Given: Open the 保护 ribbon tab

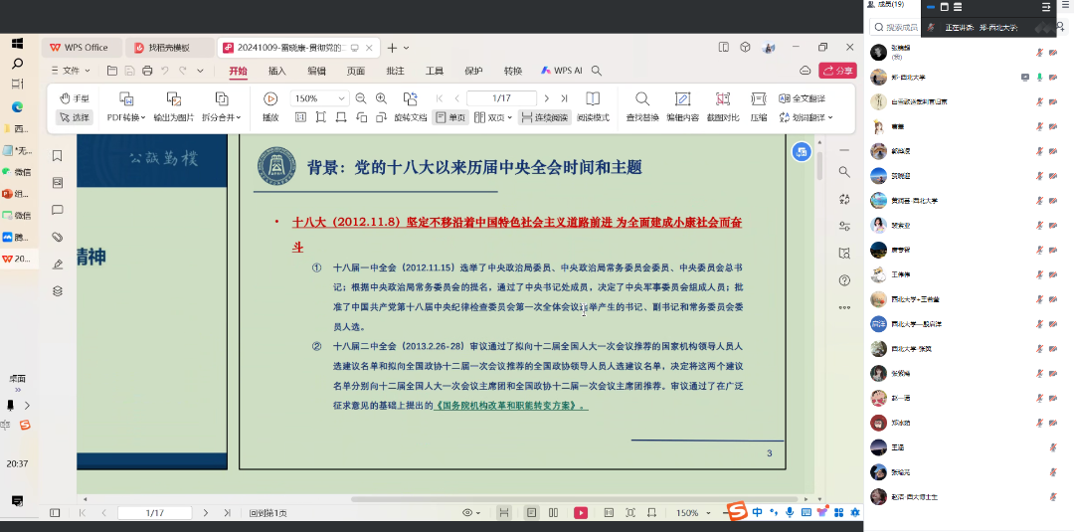Looking at the screenshot, I should point(473,71).
